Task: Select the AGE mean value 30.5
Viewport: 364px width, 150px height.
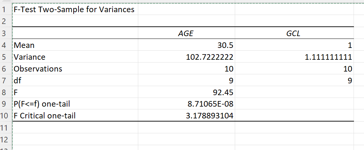Action: (x=187, y=45)
